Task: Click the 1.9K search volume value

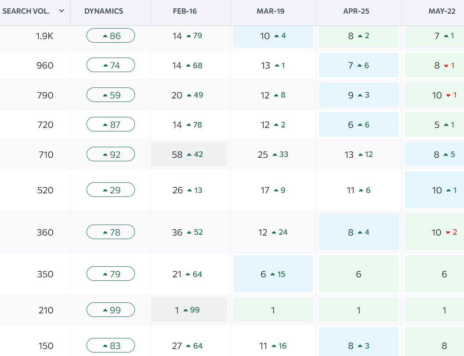Action: click(44, 36)
